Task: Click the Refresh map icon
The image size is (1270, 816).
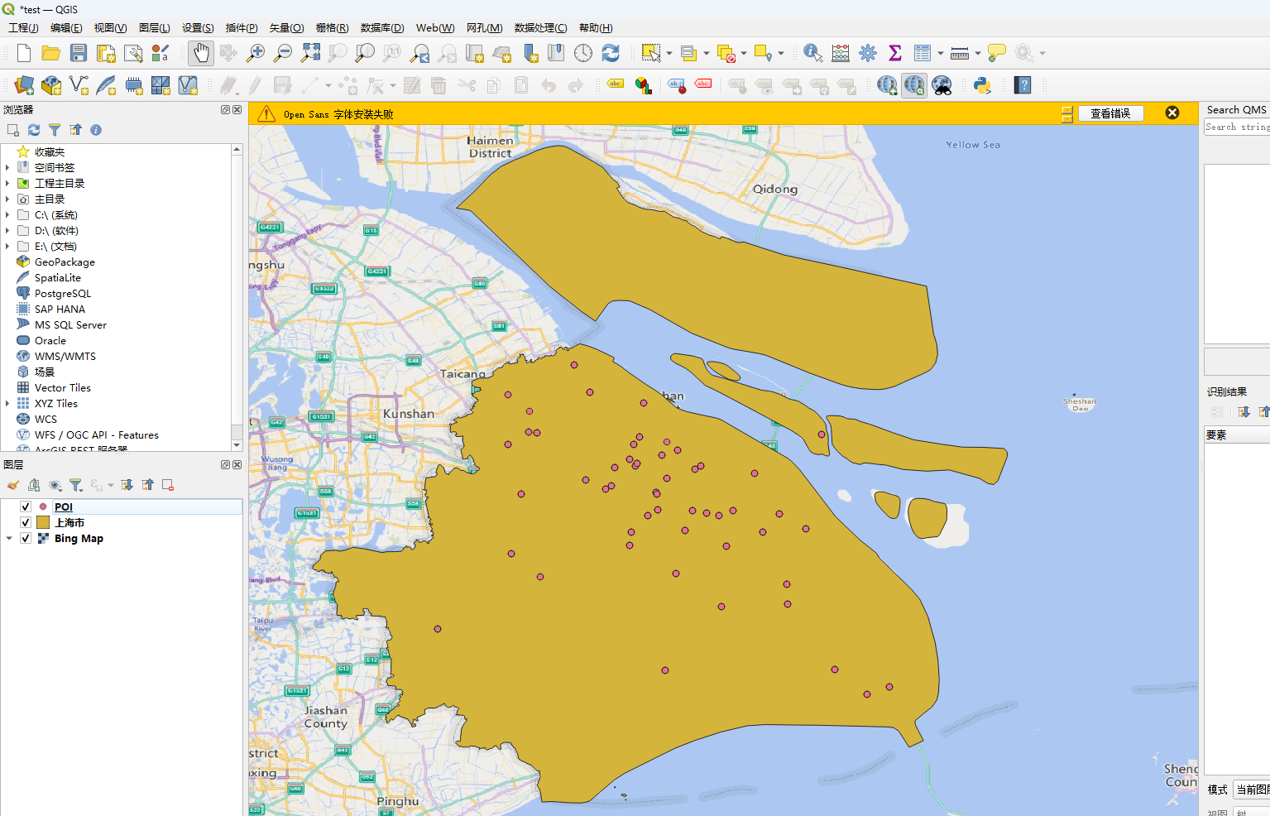Action: [x=611, y=53]
